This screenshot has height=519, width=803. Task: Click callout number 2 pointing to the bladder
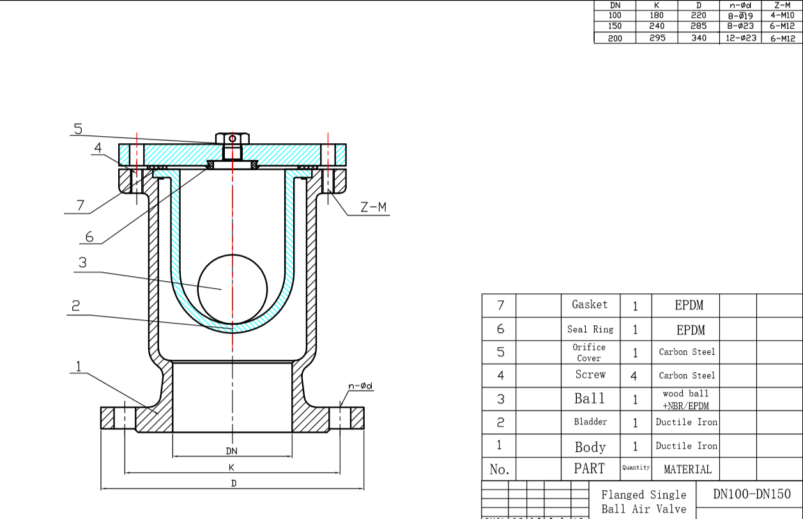point(76,306)
